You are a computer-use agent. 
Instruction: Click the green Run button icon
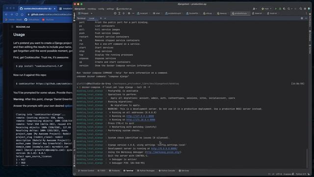[x=276, y=9]
